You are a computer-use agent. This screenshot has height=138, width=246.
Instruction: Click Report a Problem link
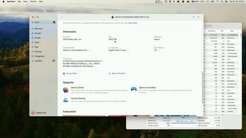tap(118, 73)
